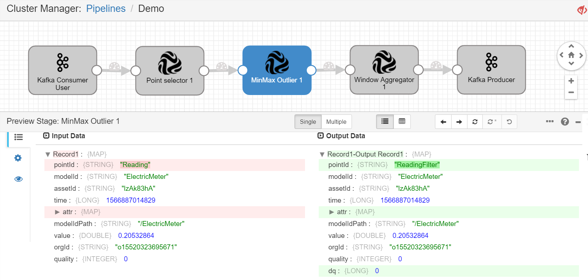
Task: Click the input time value 1566887014829
Action: pyautogui.click(x=131, y=200)
